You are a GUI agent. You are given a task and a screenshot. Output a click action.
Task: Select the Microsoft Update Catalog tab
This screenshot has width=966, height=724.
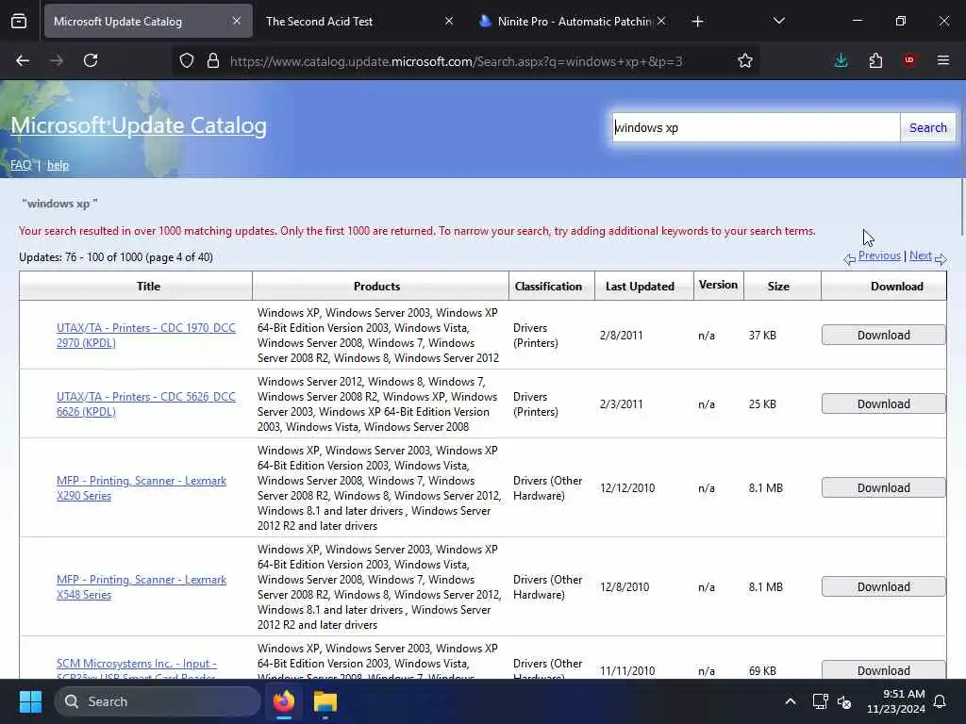point(148,21)
